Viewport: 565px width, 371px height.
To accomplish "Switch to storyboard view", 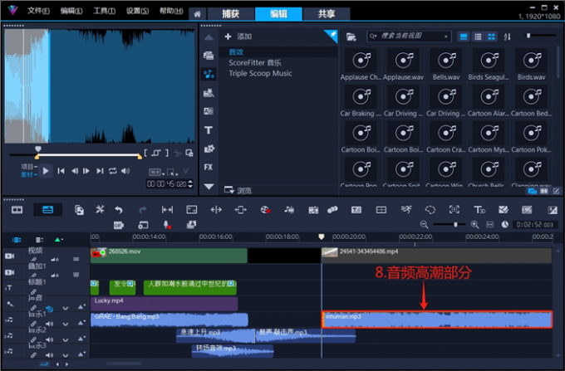I will pos(17,210).
